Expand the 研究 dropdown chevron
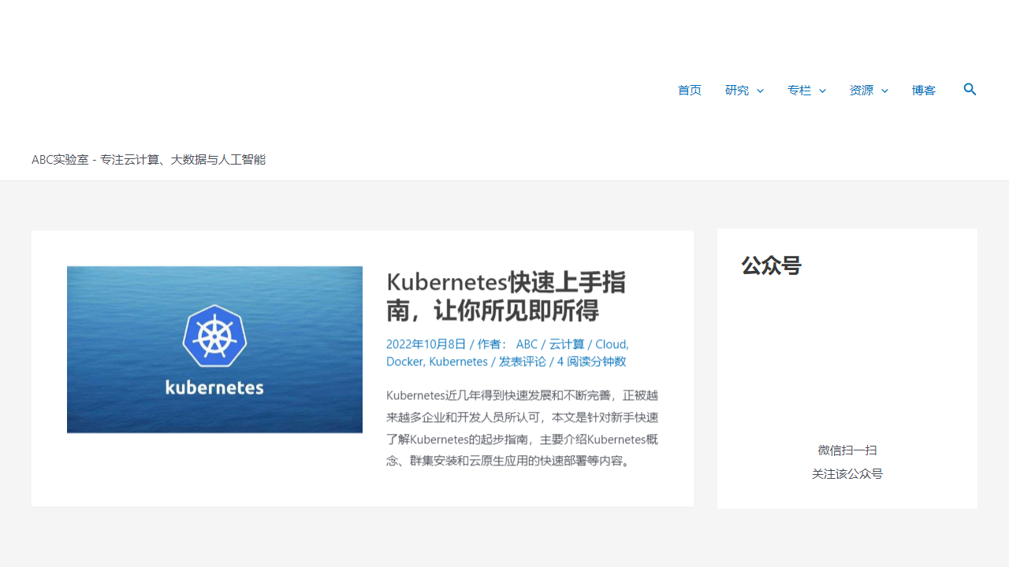1009x567 pixels. 760,91
